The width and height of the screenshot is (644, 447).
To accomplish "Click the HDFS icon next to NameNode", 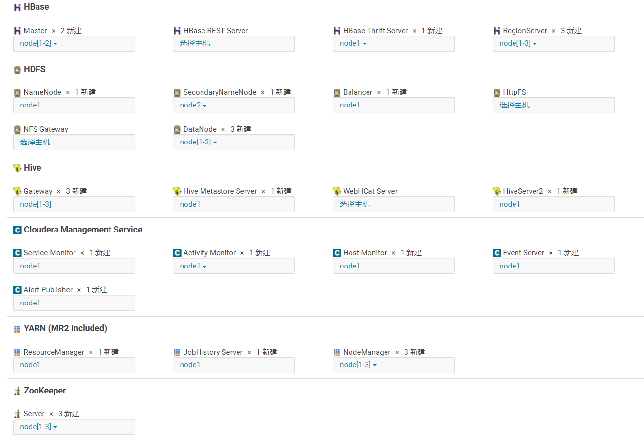I will tap(17, 92).
